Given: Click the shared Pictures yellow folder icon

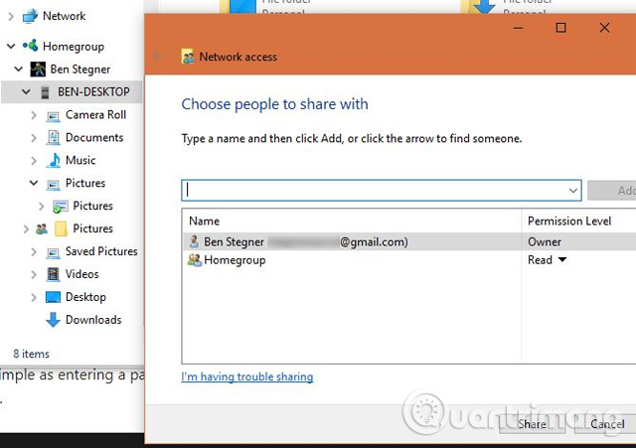Looking at the screenshot, I should point(61,229).
